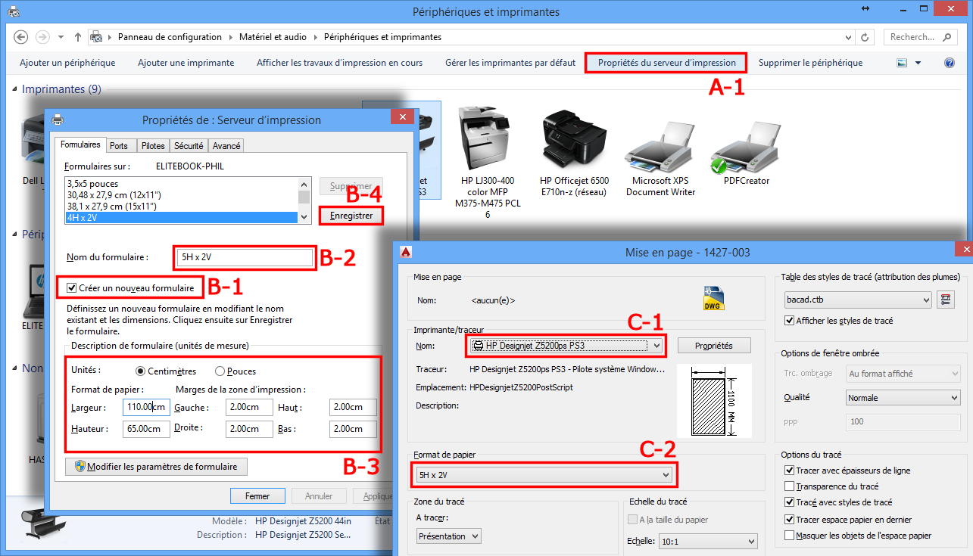The width and height of the screenshot is (973, 556).
Task: Enable 'Masquer les objets de l'espace papier'
Action: [x=791, y=536]
